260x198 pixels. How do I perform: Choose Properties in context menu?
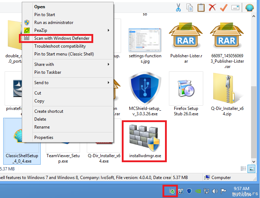[x=68, y=137]
